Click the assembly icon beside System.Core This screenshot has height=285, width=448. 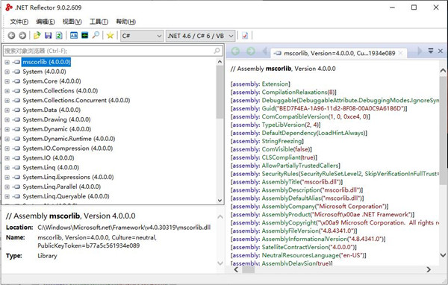[17, 81]
